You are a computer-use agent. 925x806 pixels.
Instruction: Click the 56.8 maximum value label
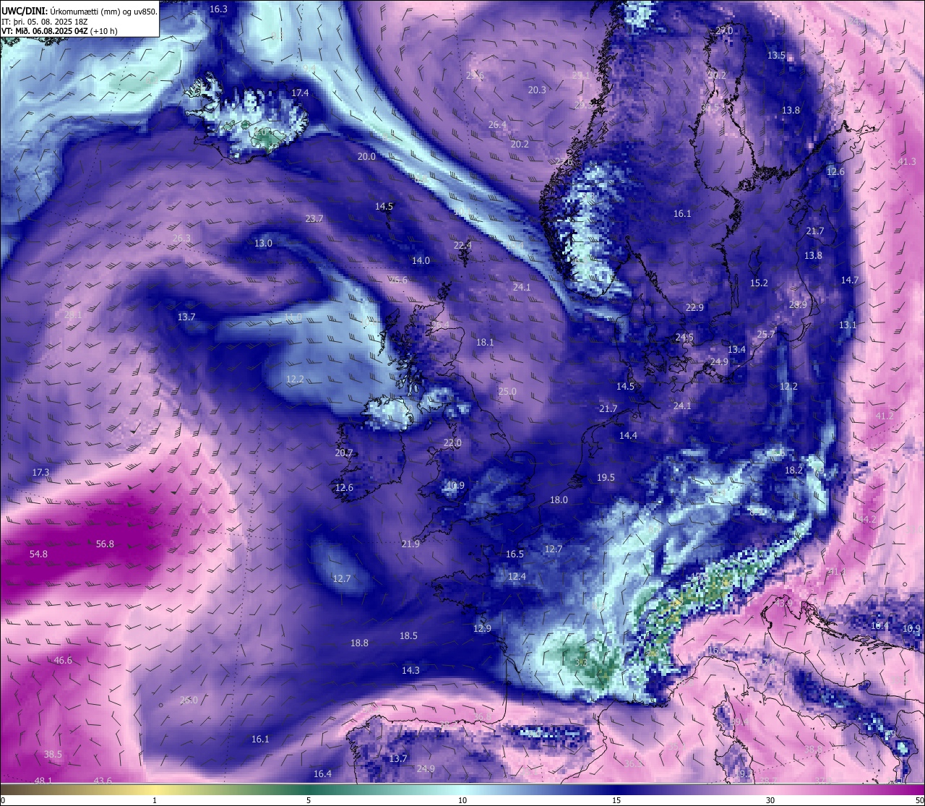pyautogui.click(x=105, y=544)
